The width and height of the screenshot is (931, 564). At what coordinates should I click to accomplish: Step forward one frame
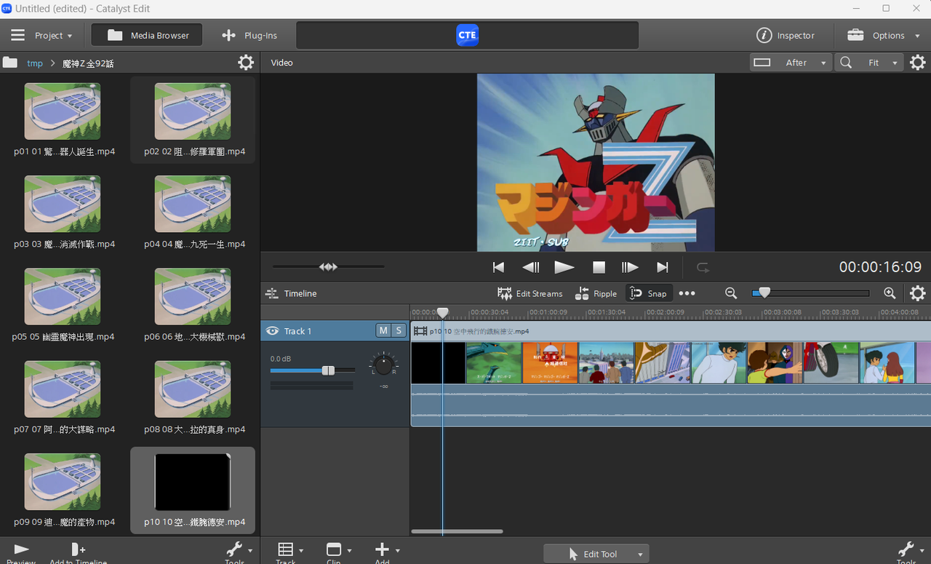click(630, 268)
